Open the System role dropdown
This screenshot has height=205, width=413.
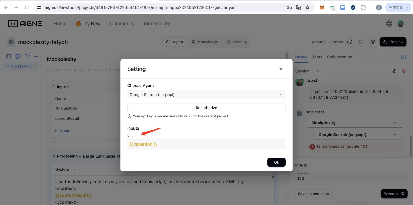(x=66, y=170)
